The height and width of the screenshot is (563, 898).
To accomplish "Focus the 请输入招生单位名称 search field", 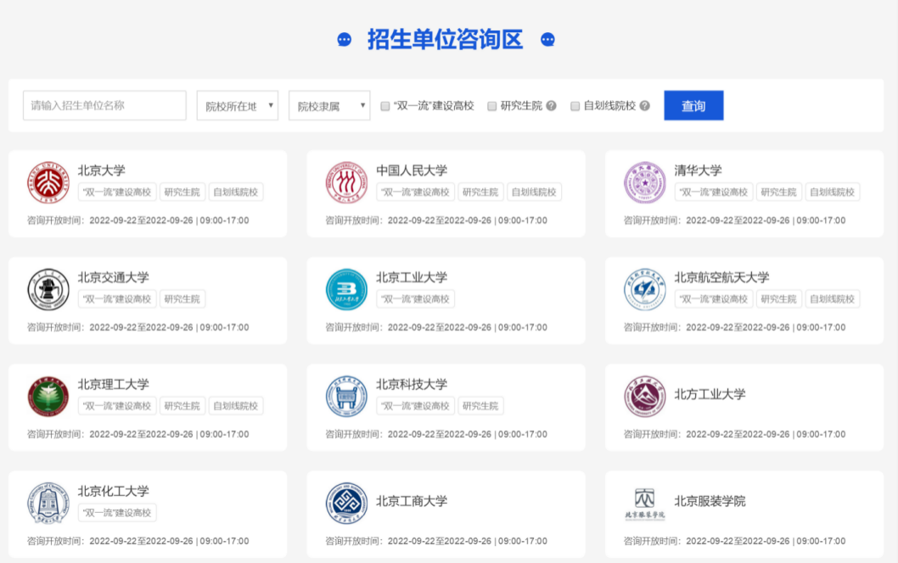I will click(104, 106).
